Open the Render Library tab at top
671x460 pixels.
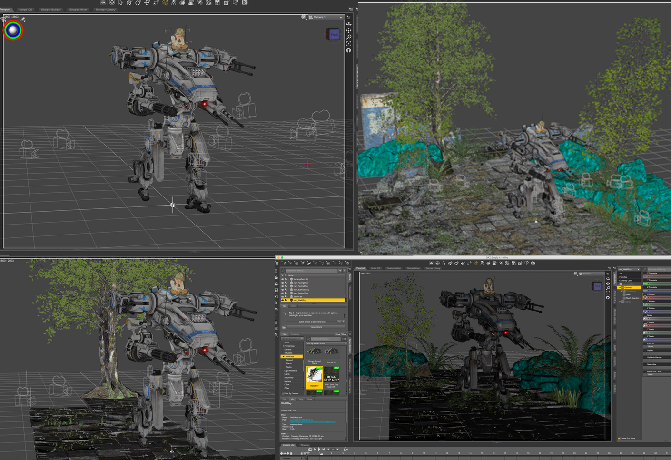tap(105, 10)
